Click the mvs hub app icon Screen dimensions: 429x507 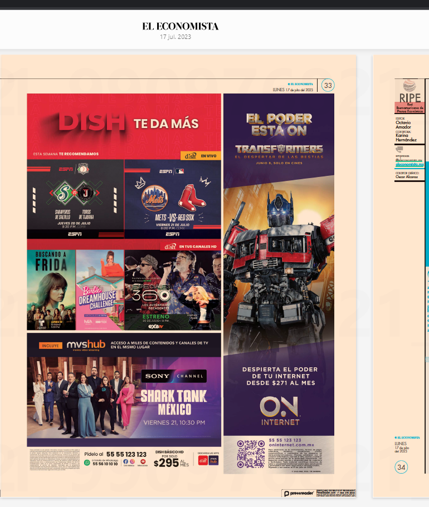click(x=214, y=461)
